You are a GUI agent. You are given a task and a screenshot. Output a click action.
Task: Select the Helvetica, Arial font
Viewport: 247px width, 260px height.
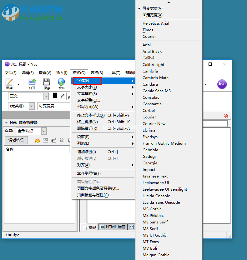pyautogui.click(x=169, y=23)
